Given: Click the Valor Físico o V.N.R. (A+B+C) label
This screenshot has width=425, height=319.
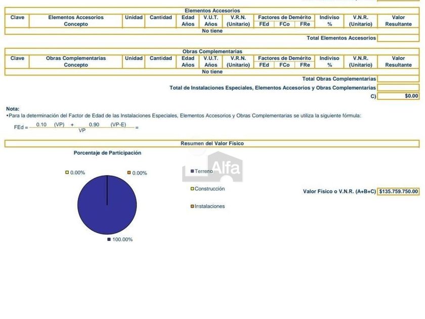Looking at the screenshot, I should coord(339,191).
